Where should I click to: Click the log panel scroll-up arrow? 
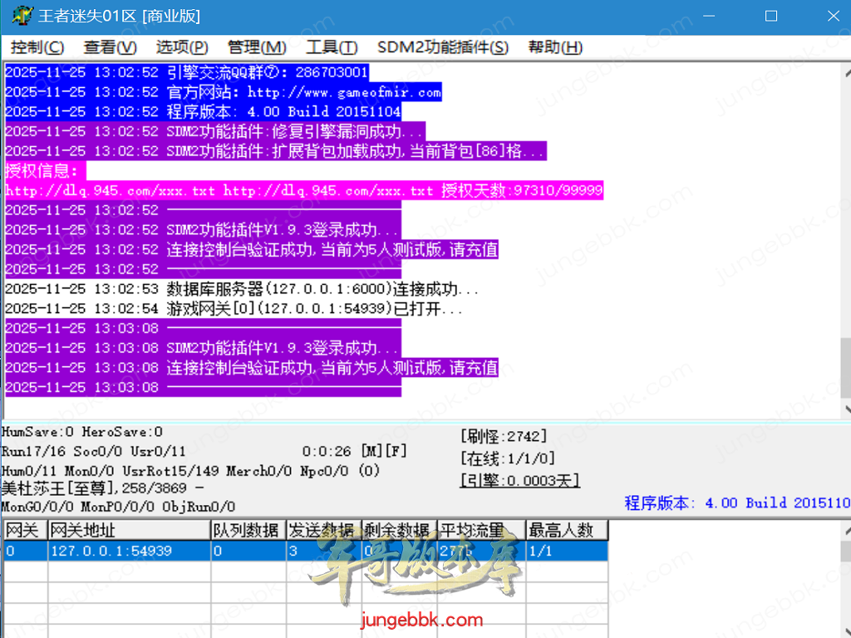844,71
